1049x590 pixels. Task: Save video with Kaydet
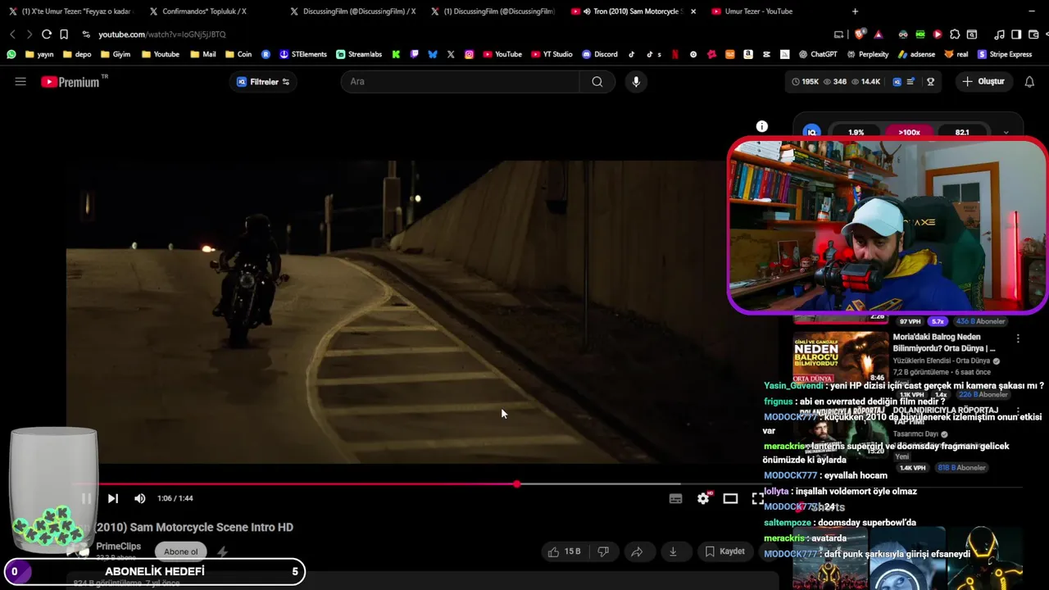coord(724,551)
